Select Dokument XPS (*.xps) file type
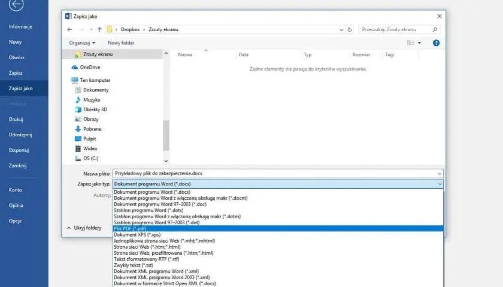This screenshot has width=503, height=287. point(278,234)
